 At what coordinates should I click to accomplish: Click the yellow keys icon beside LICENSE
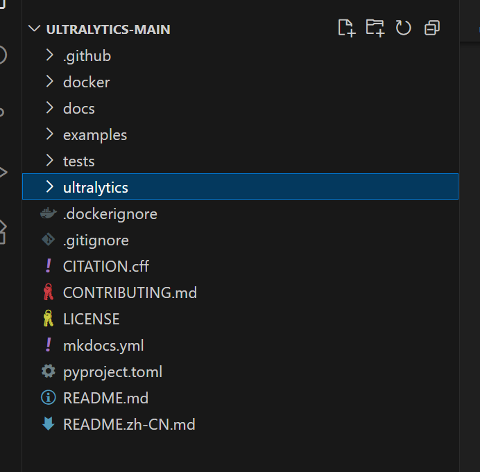point(49,318)
